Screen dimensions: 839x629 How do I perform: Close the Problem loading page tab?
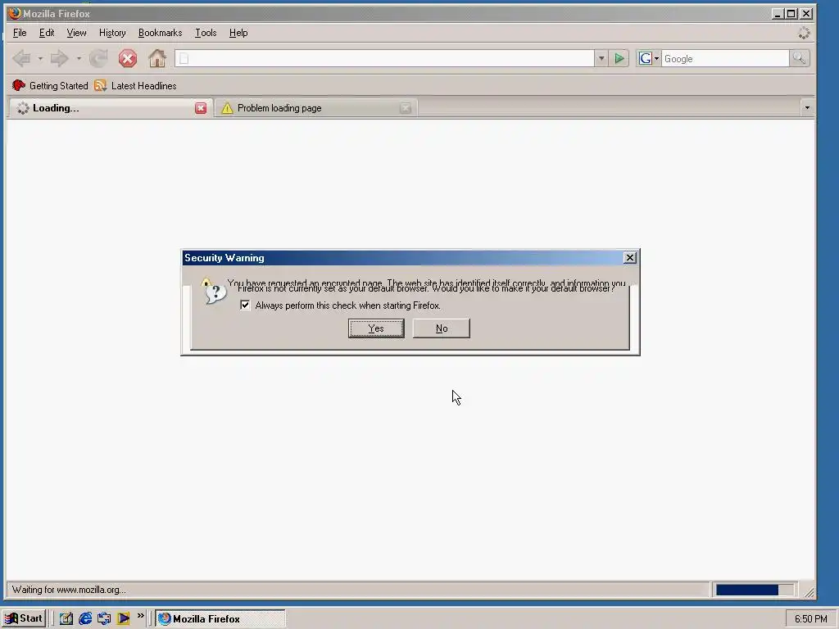pyautogui.click(x=406, y=108)
